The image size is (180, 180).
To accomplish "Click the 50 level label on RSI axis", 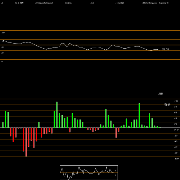I will (x=3, y=47).
